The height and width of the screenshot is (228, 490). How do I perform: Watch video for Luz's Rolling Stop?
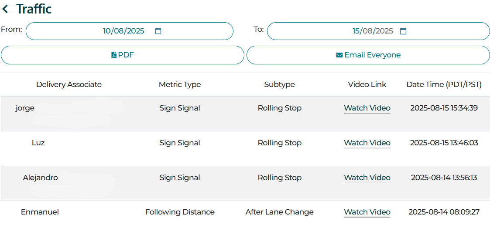[367, 143]
